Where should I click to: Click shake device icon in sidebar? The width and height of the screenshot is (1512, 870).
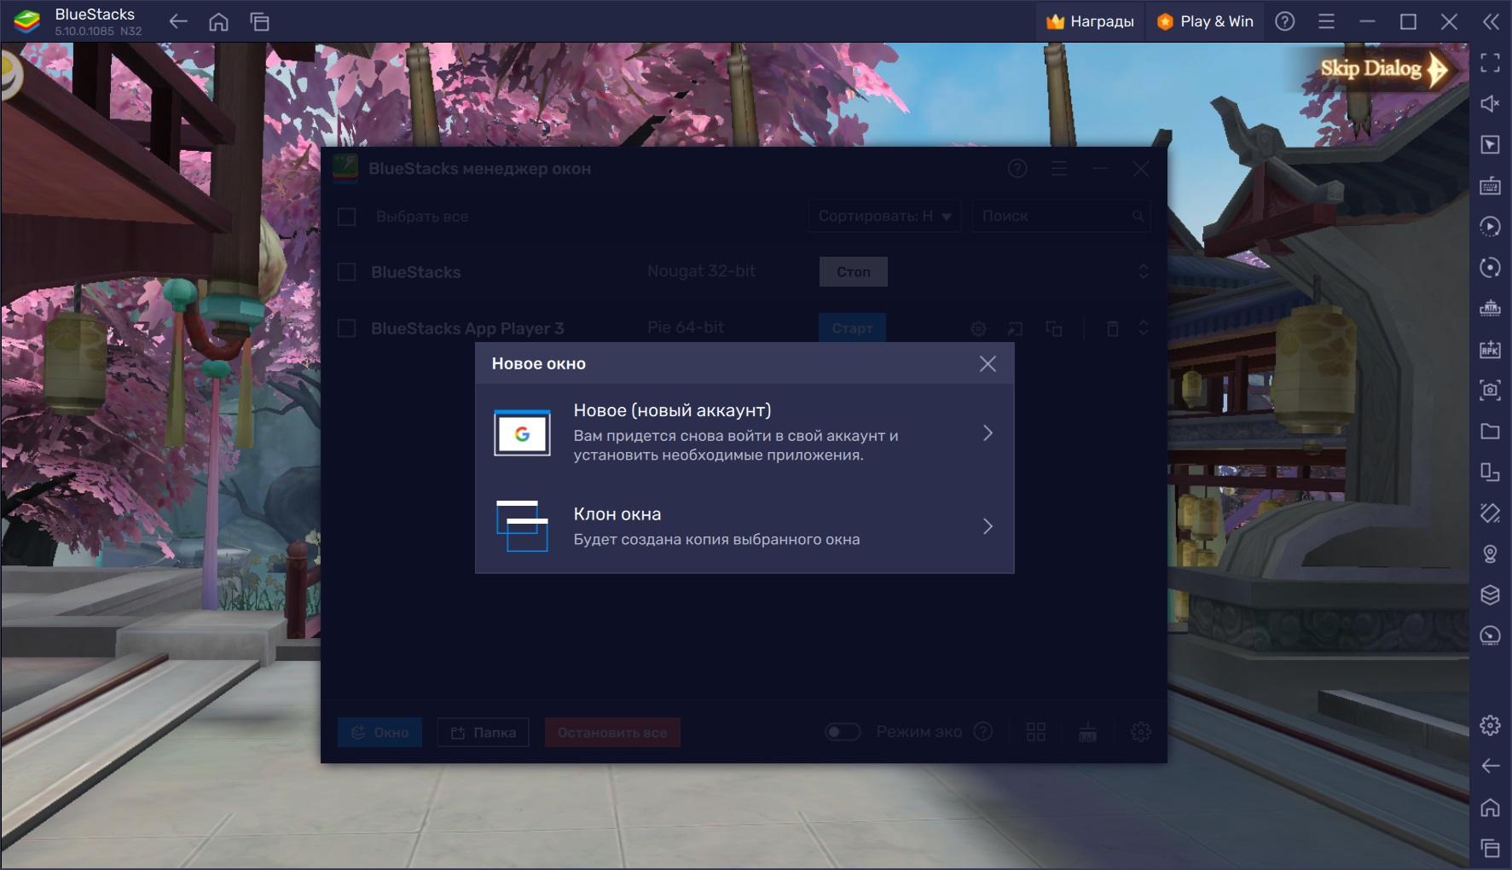(1490, 513)
